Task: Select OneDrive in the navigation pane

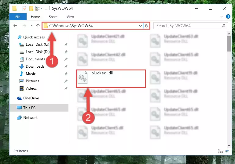Action: click(x=28, y=98)
